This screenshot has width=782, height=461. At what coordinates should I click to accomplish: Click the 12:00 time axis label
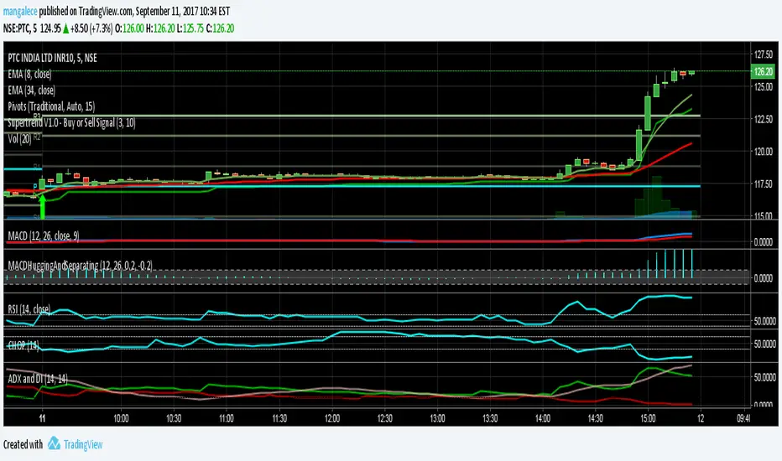(332, 418)
